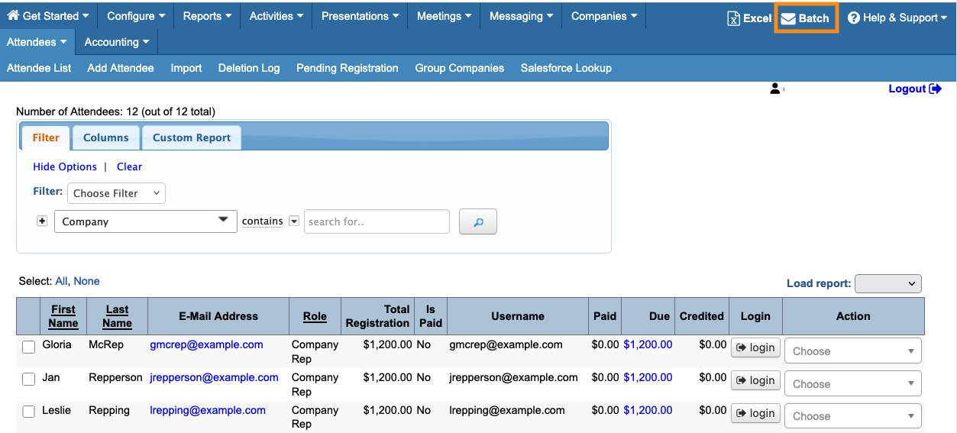This screenshot has width=957, height=433.
Task: Sort by First Name column header
Action: point(63,316)
